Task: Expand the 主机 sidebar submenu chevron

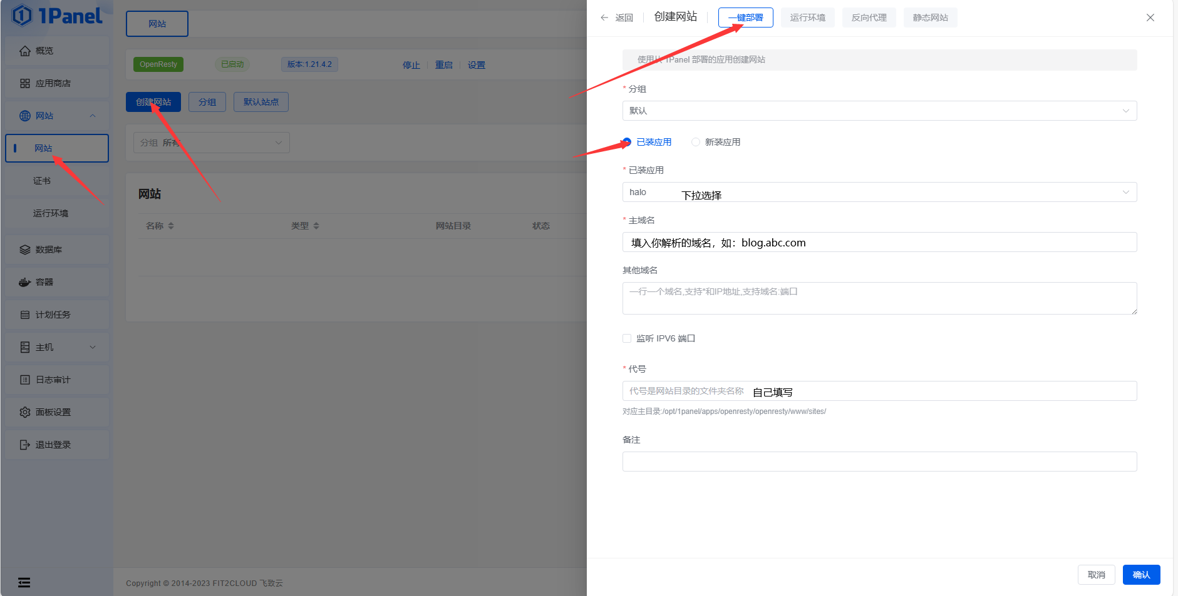Action: [93, 347]
